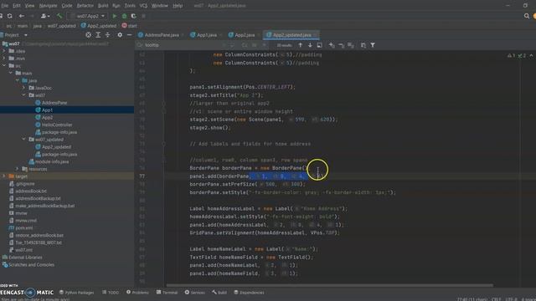Viewport: 536px width, 301px height.
Task: Collapse the src folder
Action: 4,65
